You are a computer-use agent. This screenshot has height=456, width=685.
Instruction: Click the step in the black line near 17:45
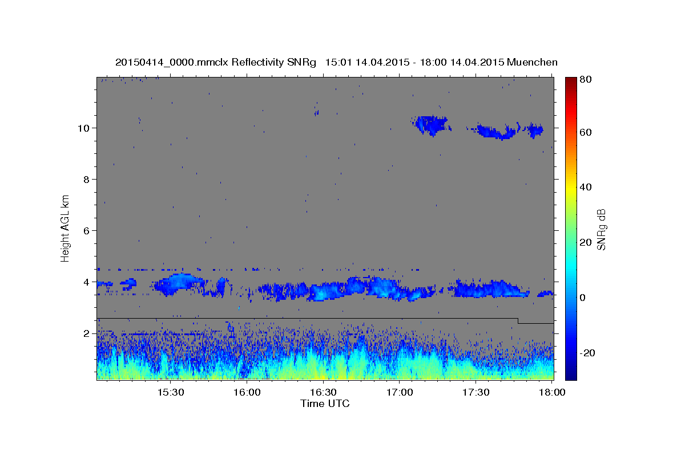click(x=518, y=321)
